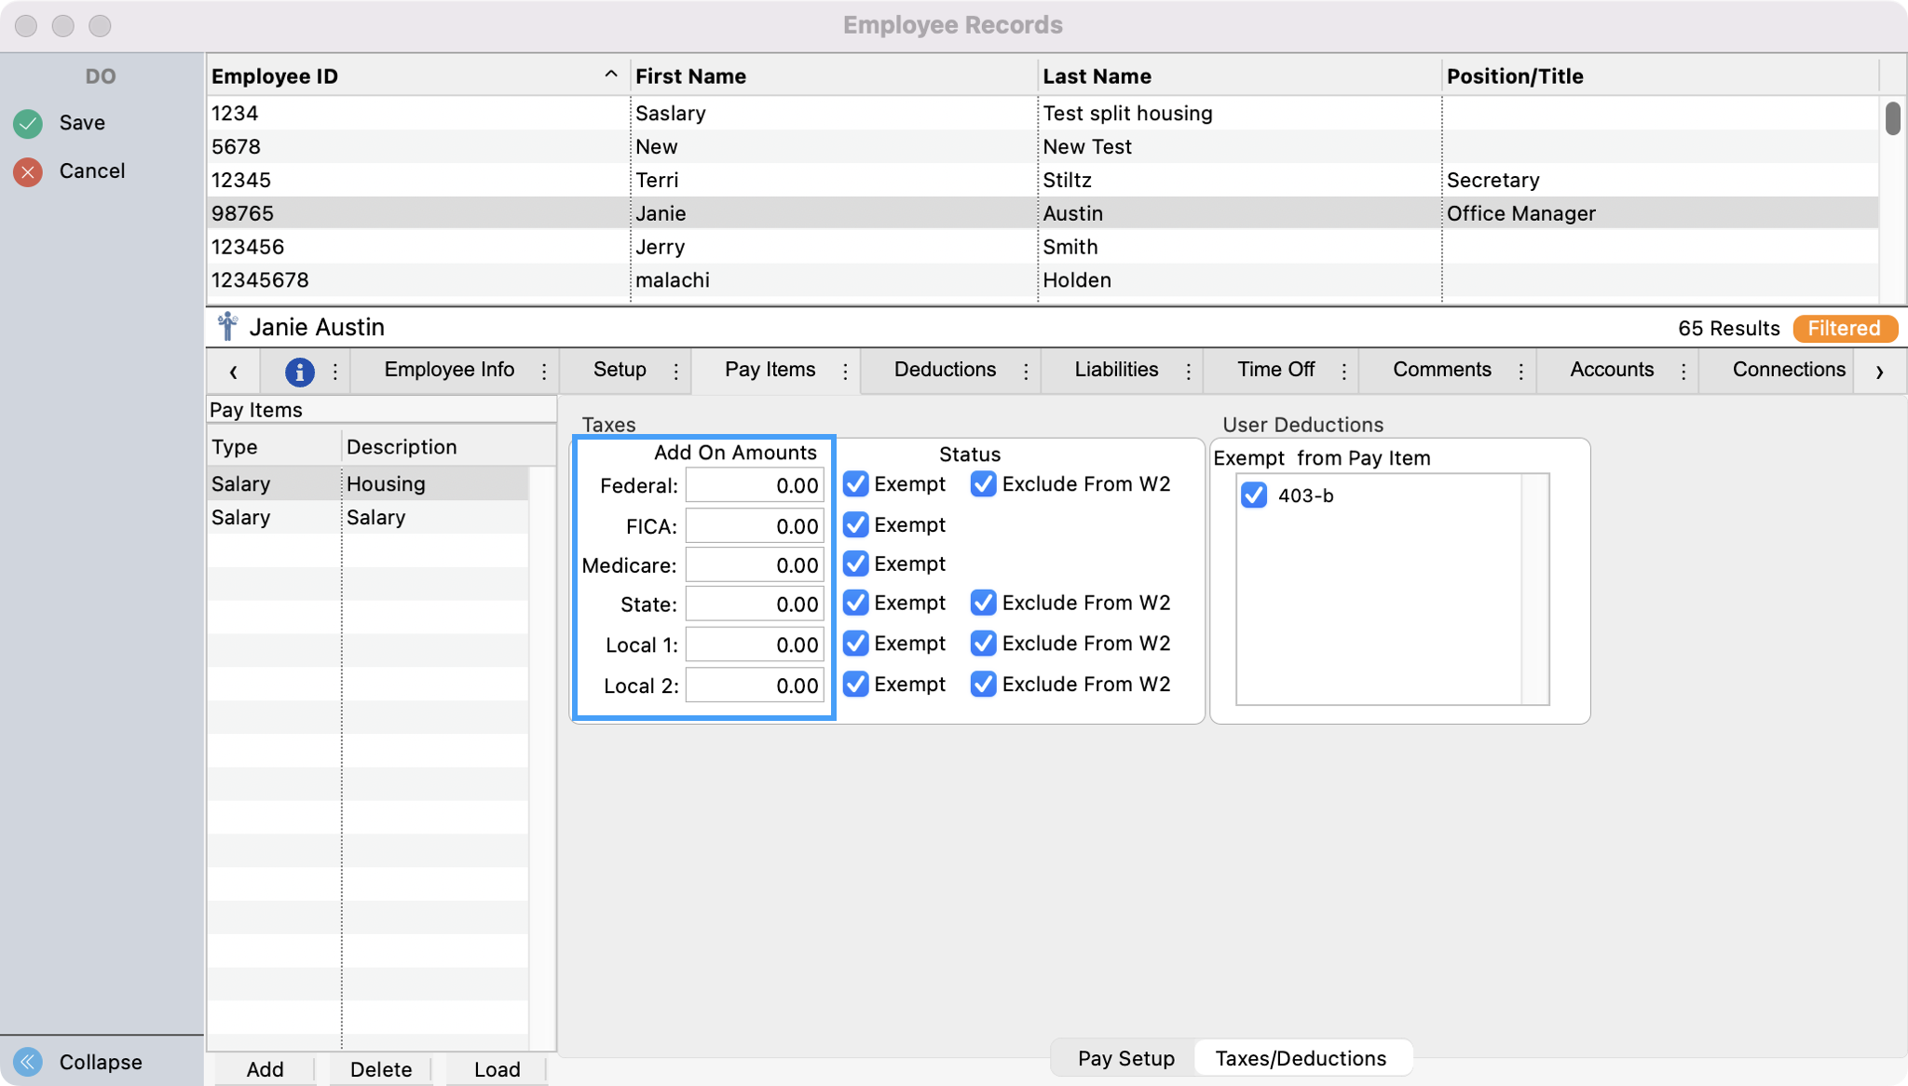This screenshot has height=1086, width=1908.
Task: Click the employee person icon beside Janie Austin
Action: [x=227, y=327]
